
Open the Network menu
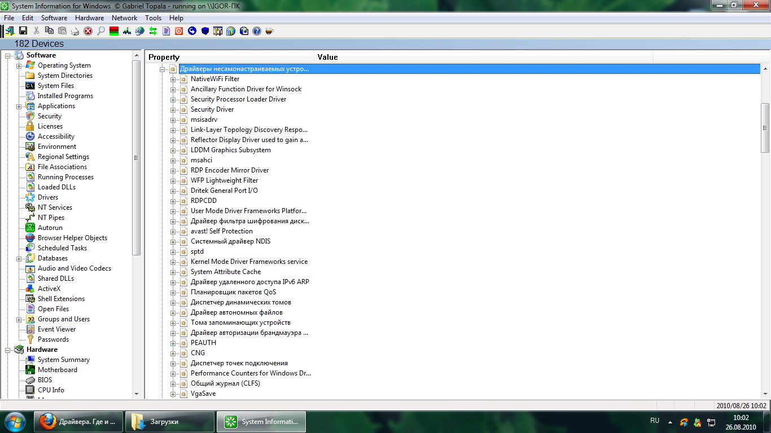point(124,18)
